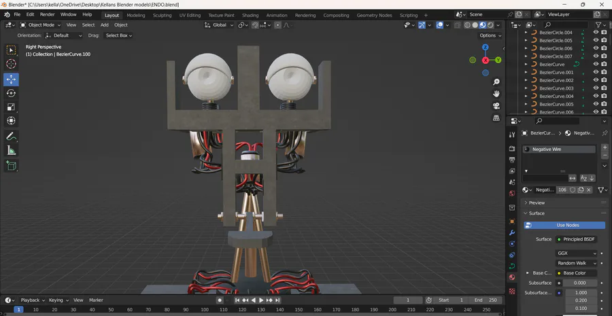Open the Default orientation dropdown
Screen dimensions: 612x316
pos(64,35)
